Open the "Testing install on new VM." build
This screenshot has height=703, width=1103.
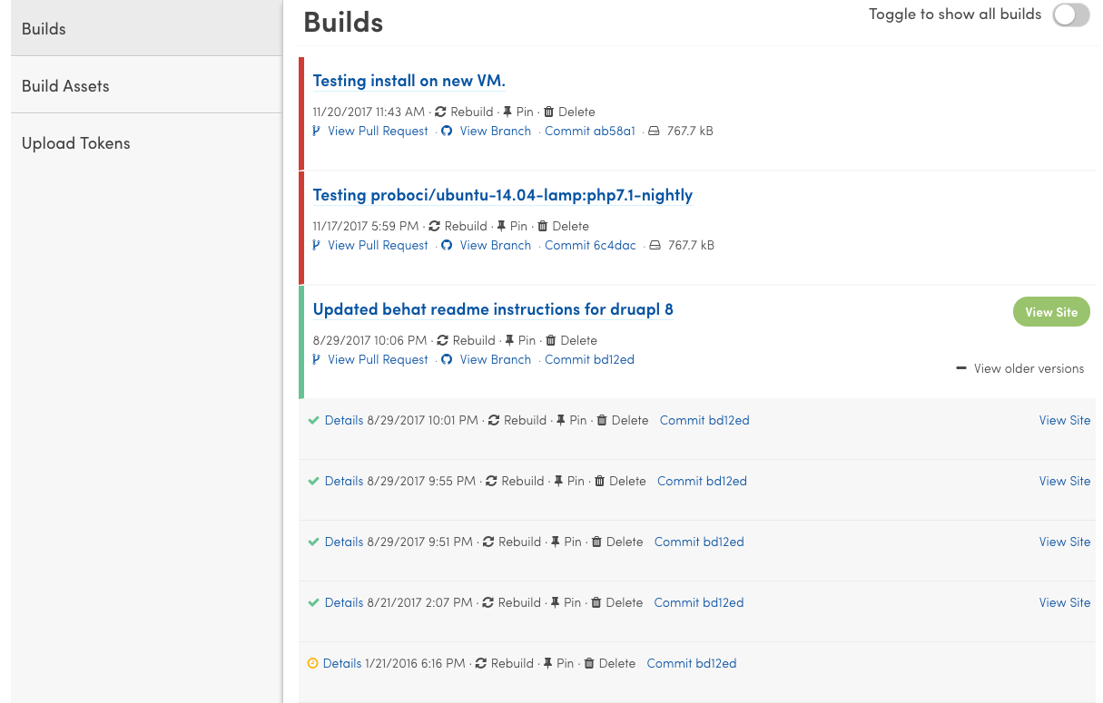[409, 81]
